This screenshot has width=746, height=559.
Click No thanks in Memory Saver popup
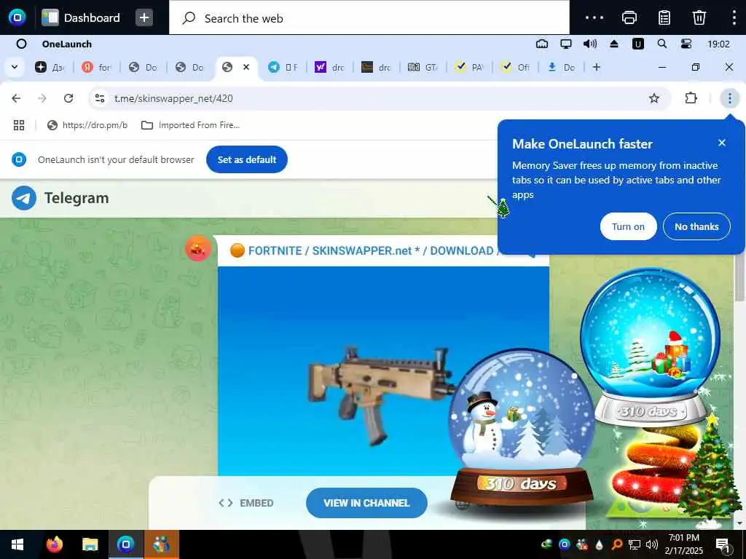tap(696, 227)
